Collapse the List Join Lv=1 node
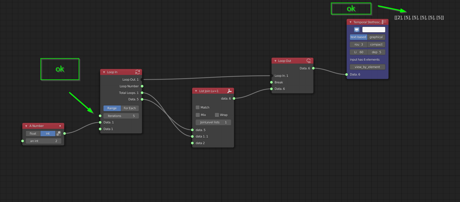The height and width of the screenshot is (202, 460). (196, 91)
